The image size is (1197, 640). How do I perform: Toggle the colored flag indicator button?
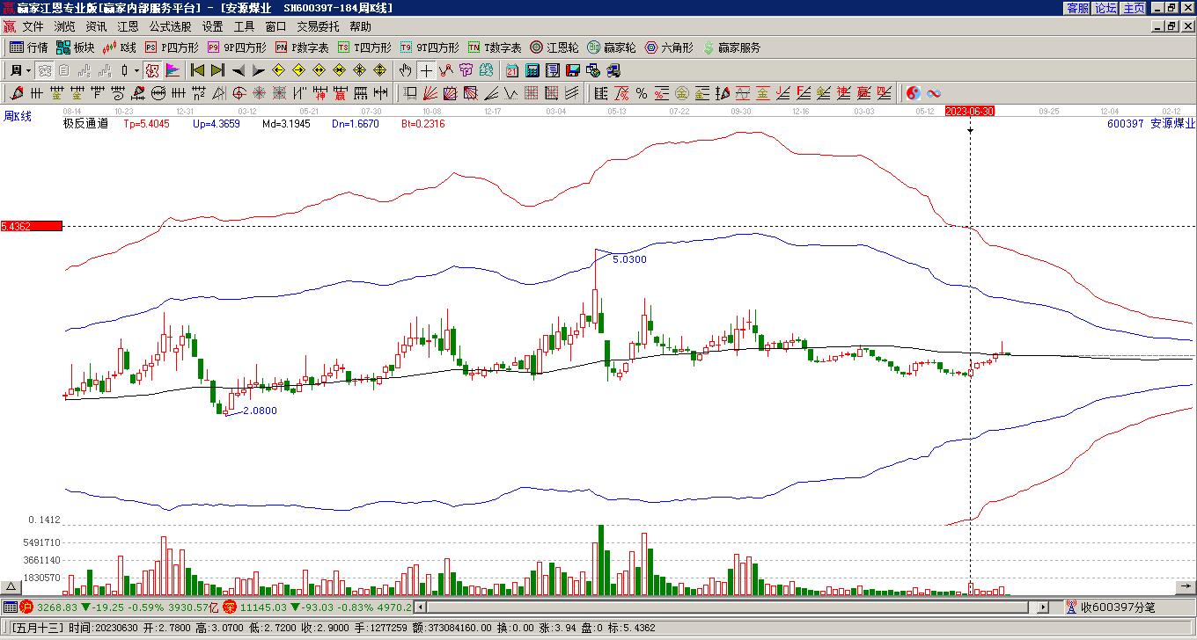[x=173, y=70]
